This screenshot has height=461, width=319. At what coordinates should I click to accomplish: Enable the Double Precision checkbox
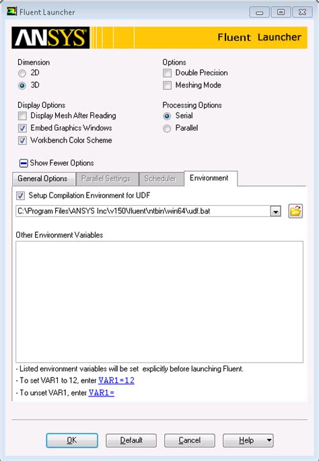168,73
